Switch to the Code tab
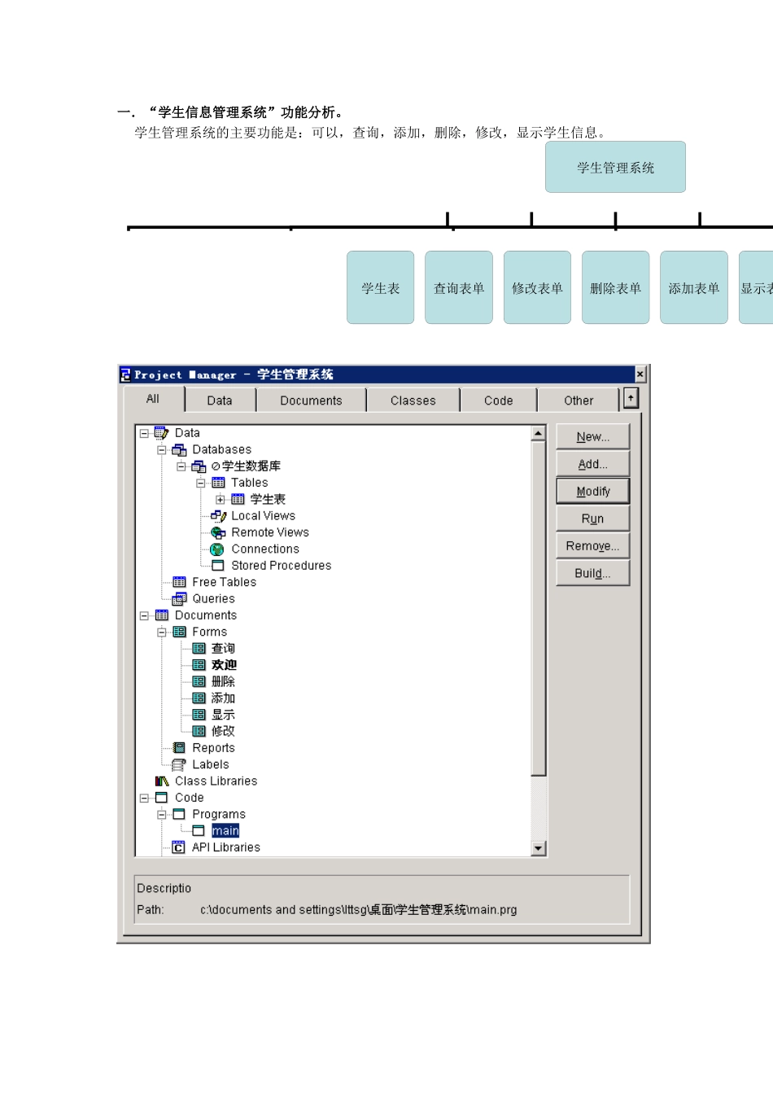 [x=499, y=400]
